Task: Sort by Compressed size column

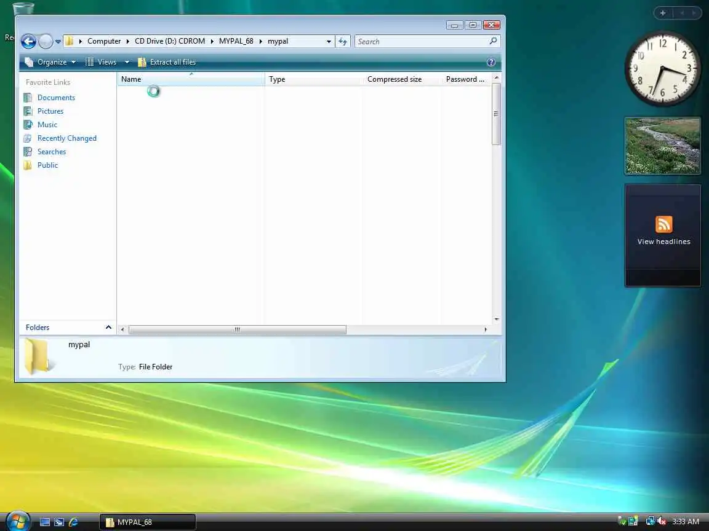Action: point(401,79)
